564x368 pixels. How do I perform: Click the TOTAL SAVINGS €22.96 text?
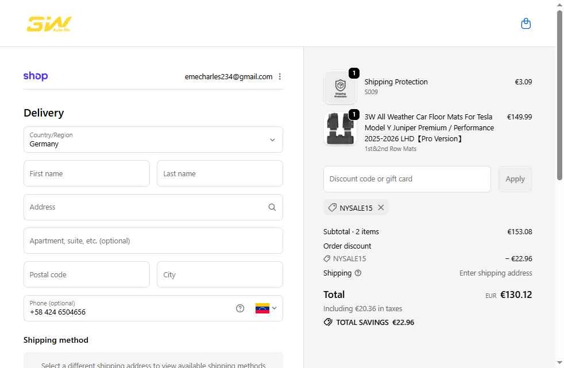pyautogui.click(x=375, y=323)
